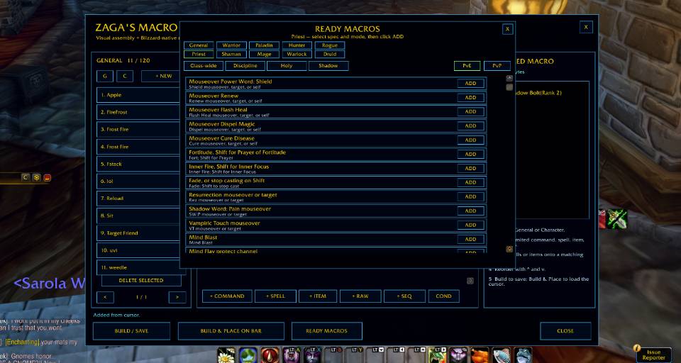
Task: Select macro 9. Target Friend in list
Action: tap(138, 233)
